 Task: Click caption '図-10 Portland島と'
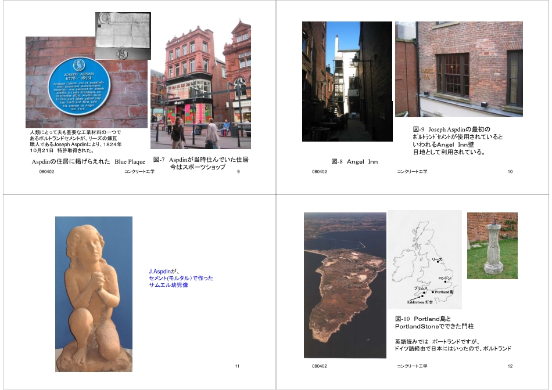[423, 319]
